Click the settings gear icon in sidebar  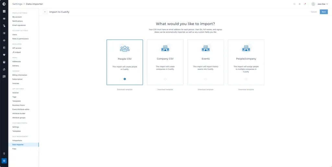(4, 161)
